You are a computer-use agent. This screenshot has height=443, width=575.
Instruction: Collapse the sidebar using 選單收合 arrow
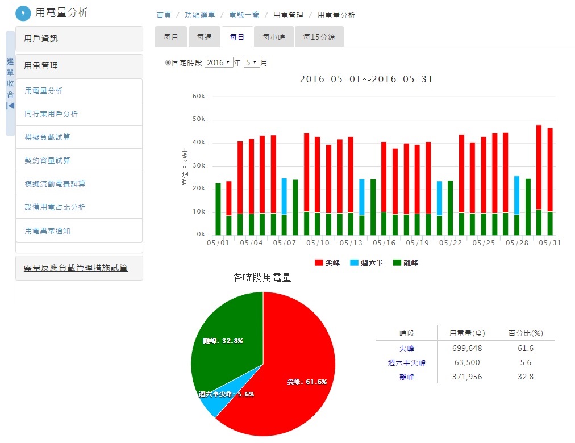pos(10,106)
